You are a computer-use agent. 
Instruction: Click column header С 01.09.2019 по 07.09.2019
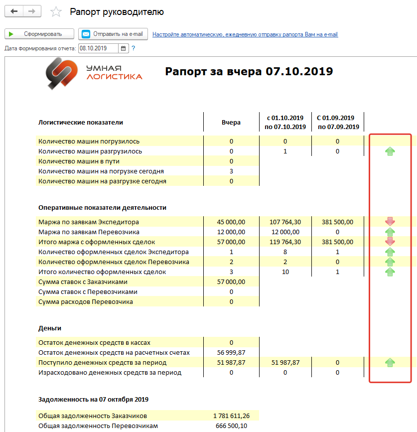[x=338, y=123]
